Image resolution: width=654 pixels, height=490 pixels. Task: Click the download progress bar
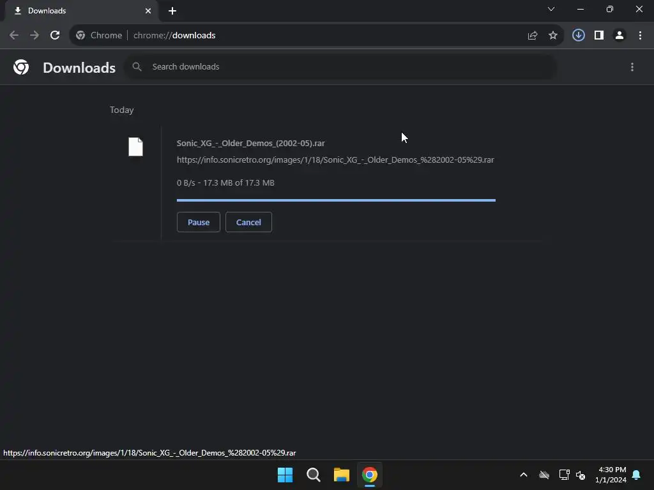(336, 200)
